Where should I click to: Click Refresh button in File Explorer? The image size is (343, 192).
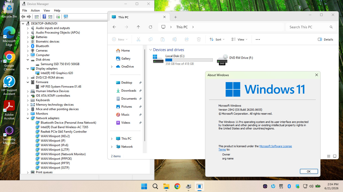[151, 27]
